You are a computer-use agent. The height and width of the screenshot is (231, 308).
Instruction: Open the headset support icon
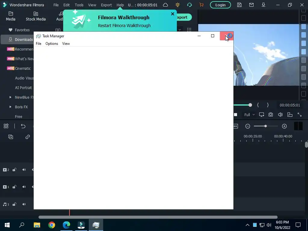tap(189, 5)
